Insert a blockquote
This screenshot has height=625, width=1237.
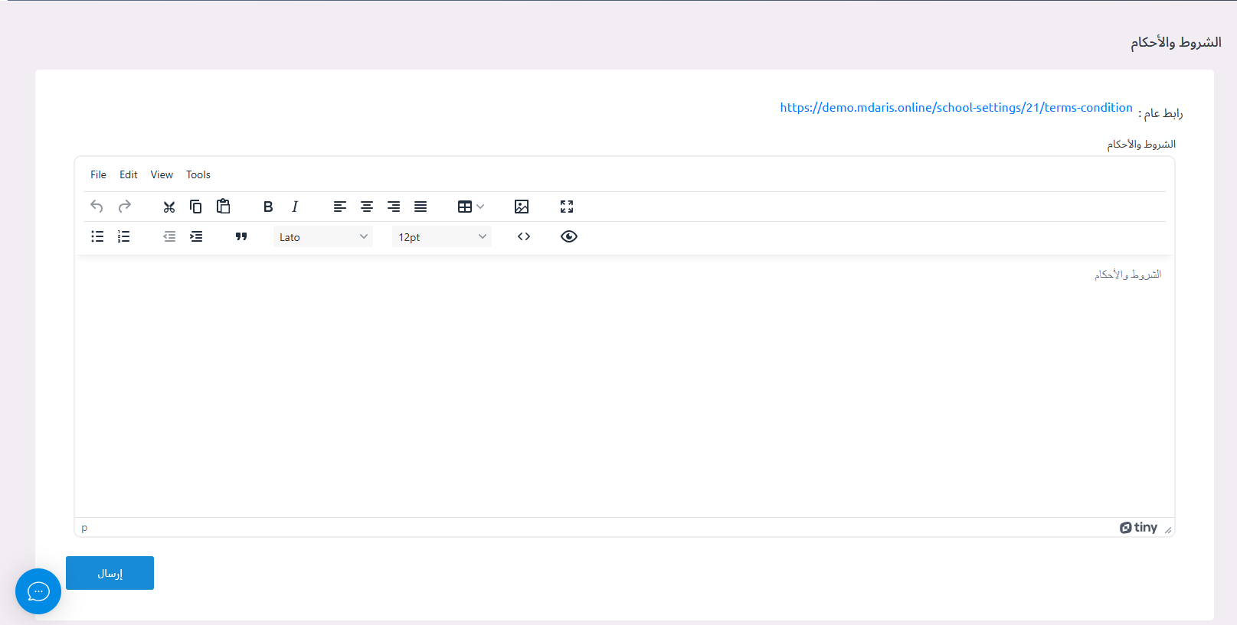click(x=241, y=236)
